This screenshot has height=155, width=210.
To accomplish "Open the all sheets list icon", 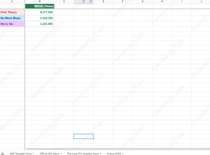I will click(2, 154).
